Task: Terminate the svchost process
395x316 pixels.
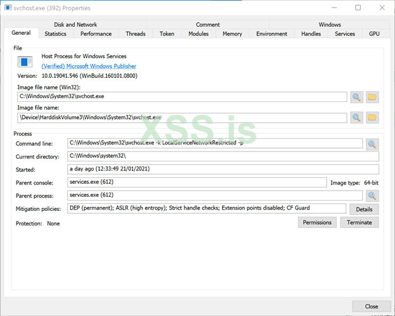Action: 359,222
